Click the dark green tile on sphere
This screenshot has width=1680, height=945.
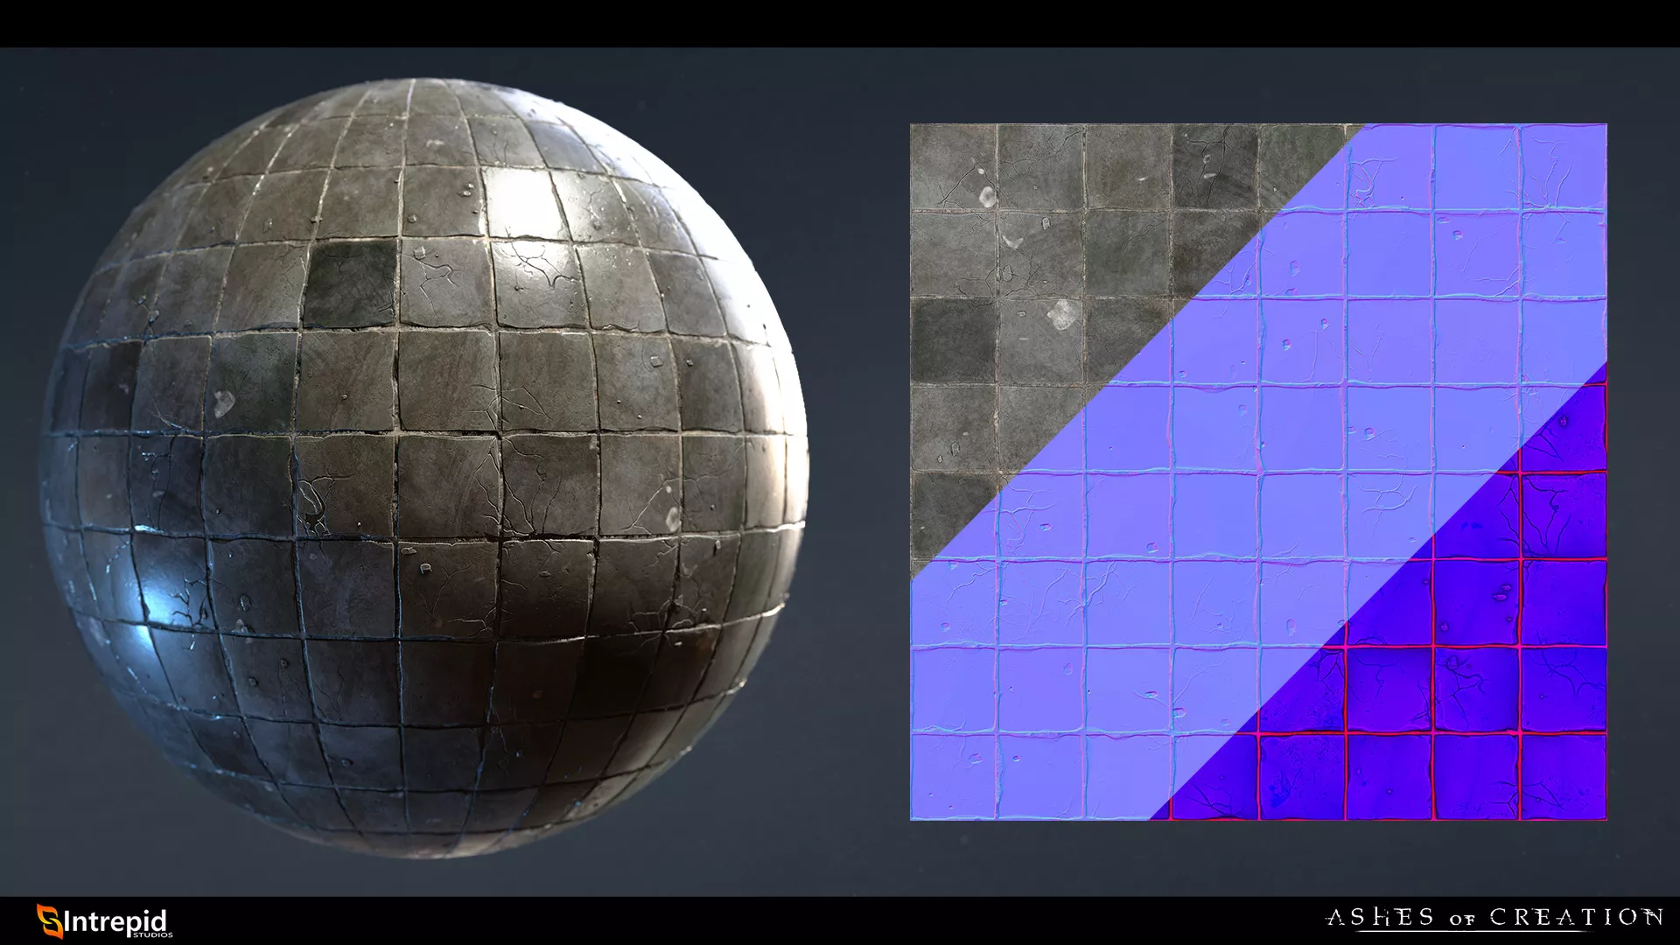tap(350, 284)
